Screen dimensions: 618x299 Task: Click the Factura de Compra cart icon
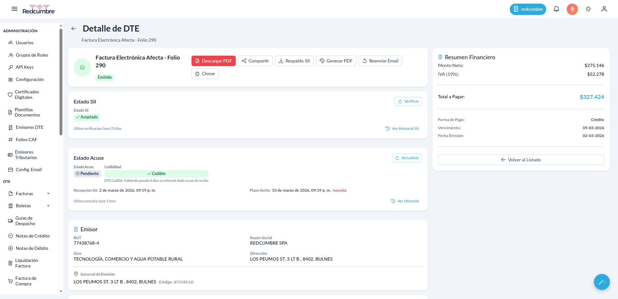coord(10,281)
